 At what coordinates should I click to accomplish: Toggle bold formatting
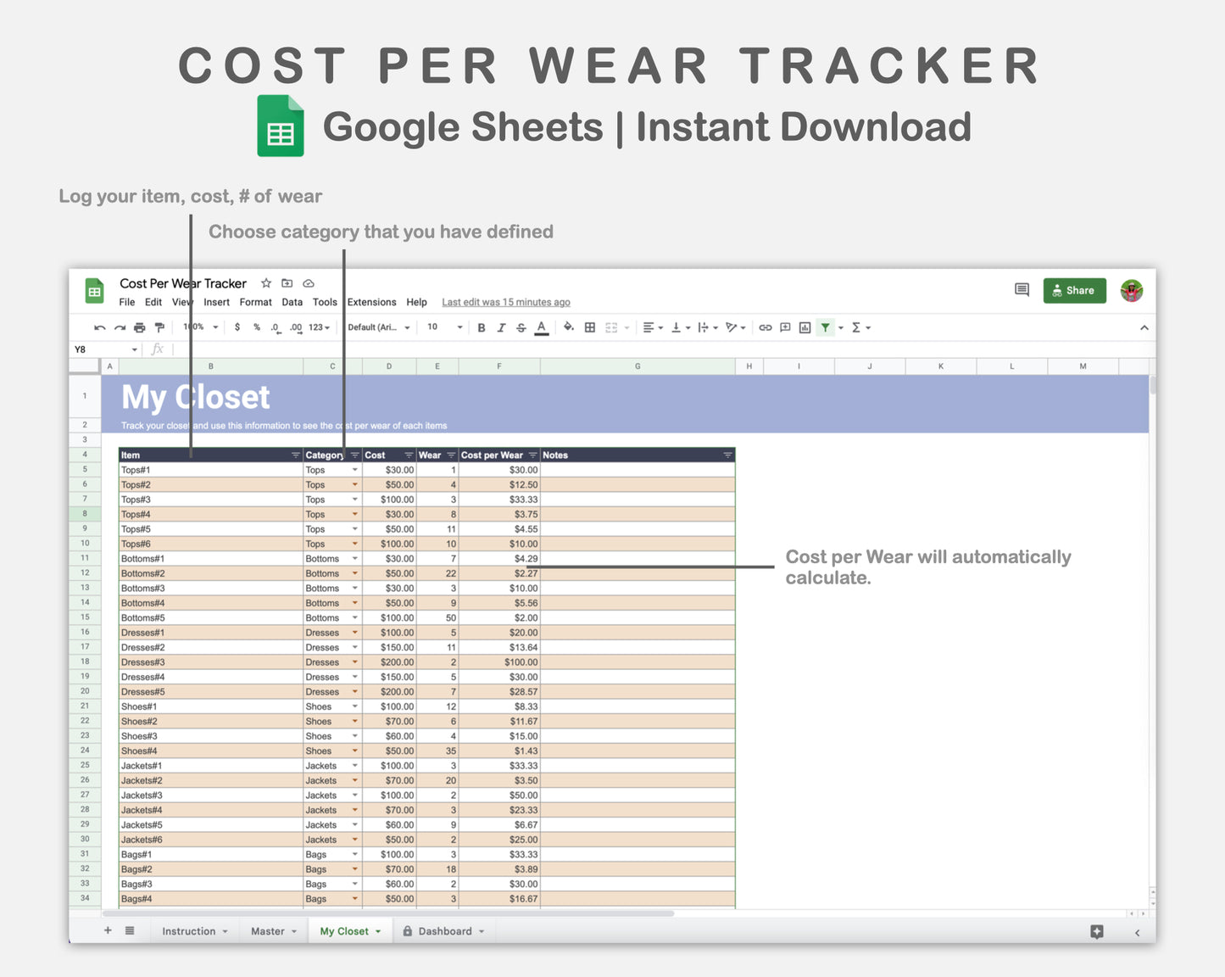pos(481,327)
